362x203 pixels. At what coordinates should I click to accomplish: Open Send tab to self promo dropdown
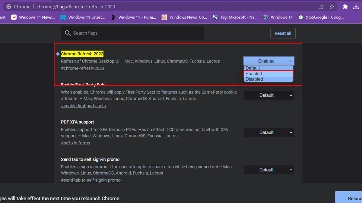(x=268, y=170)
